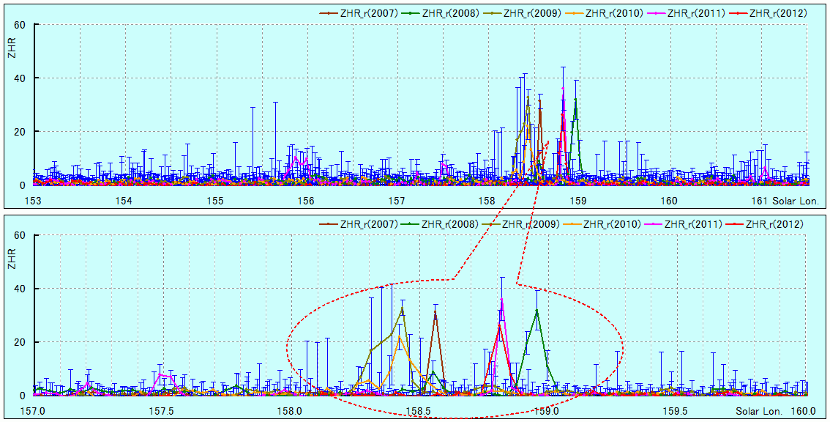
Task: Click x-axis label 159.5 in bottom chart
Action: (676, 411)
